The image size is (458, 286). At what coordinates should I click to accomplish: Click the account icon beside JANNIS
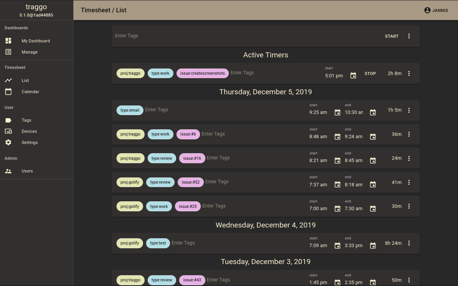[x=427, y=10]
